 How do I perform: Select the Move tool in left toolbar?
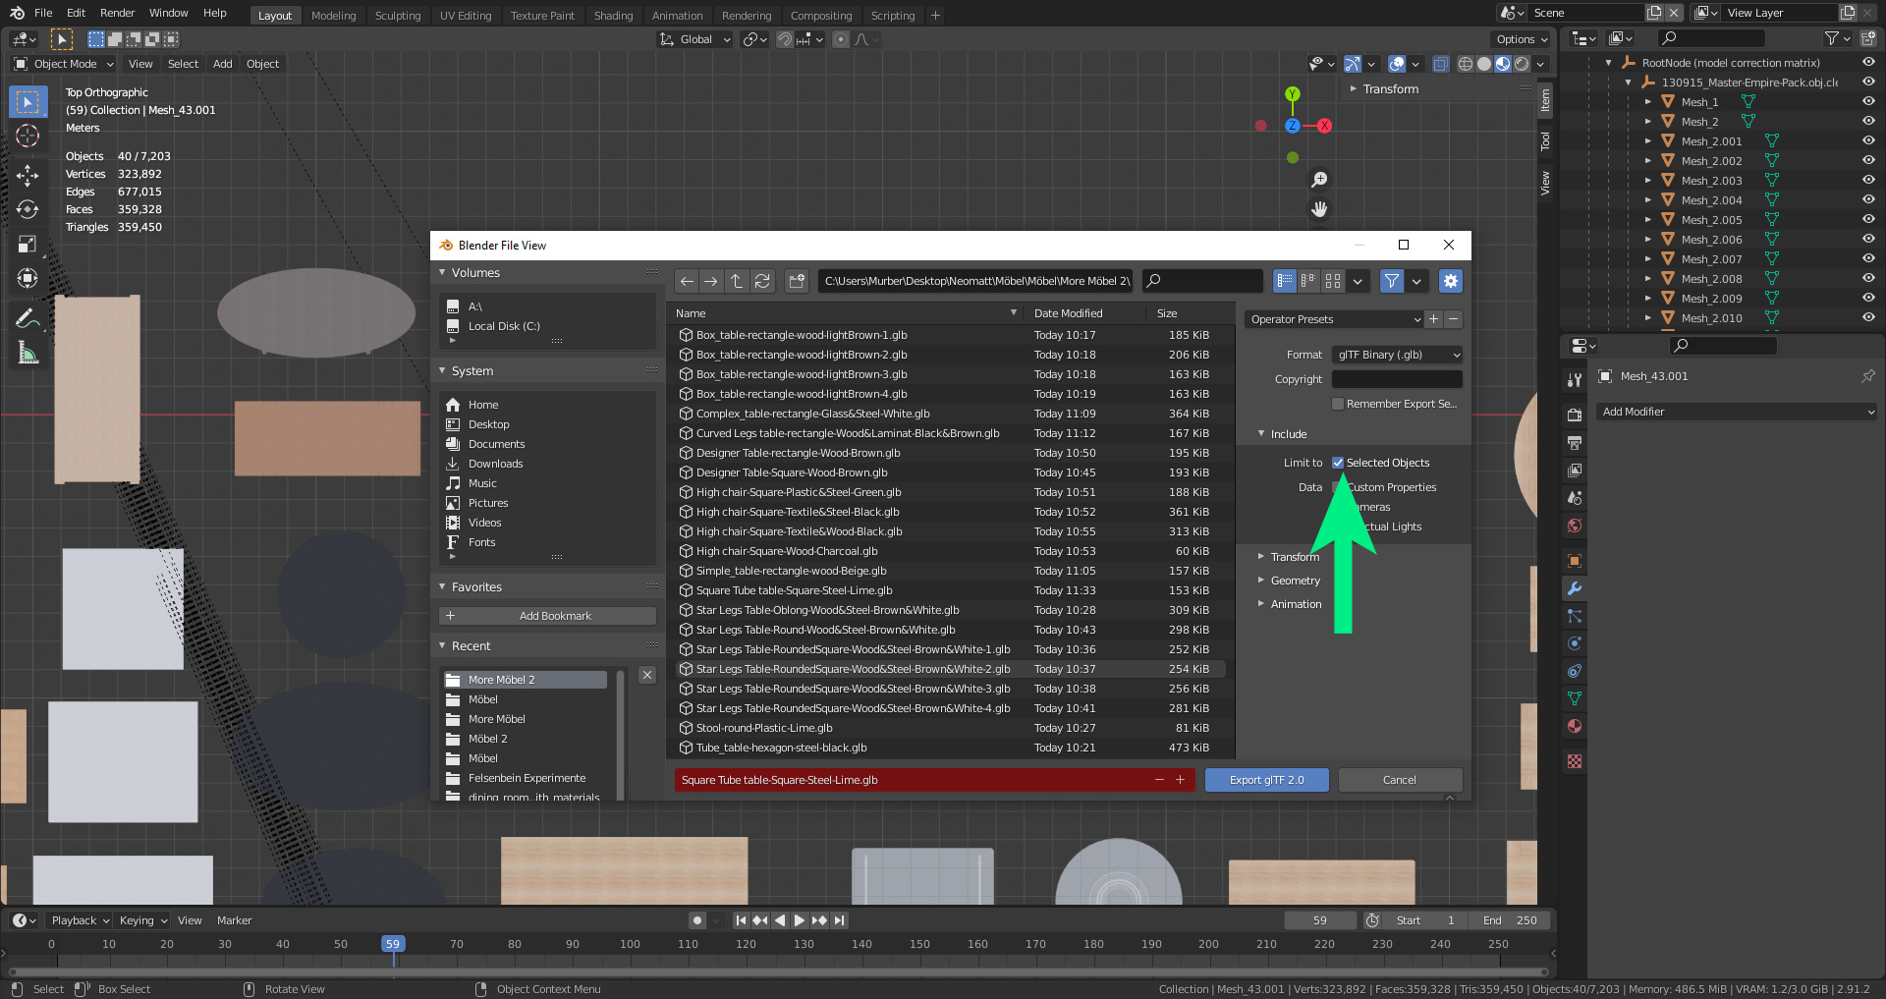tap(28, 176)
